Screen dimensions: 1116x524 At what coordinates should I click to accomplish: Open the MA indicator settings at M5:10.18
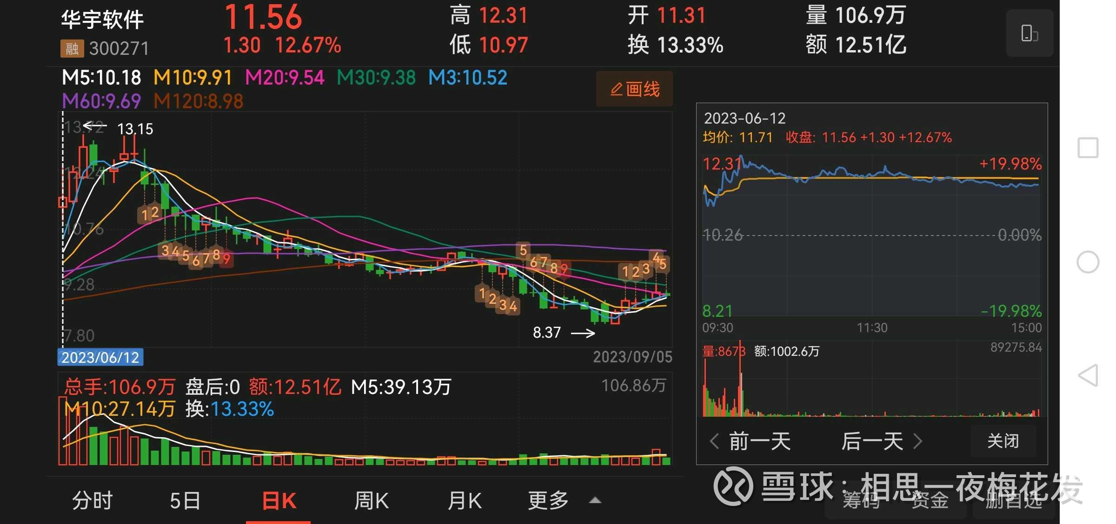pyautogui.click(x=101, y=78)
